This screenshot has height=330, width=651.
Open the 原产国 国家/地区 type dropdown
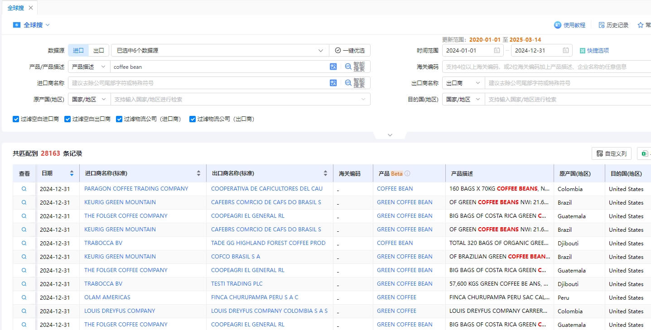89,99
